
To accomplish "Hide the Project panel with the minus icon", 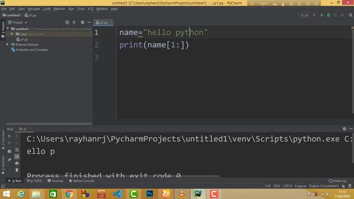I will [x=89, y=22].
